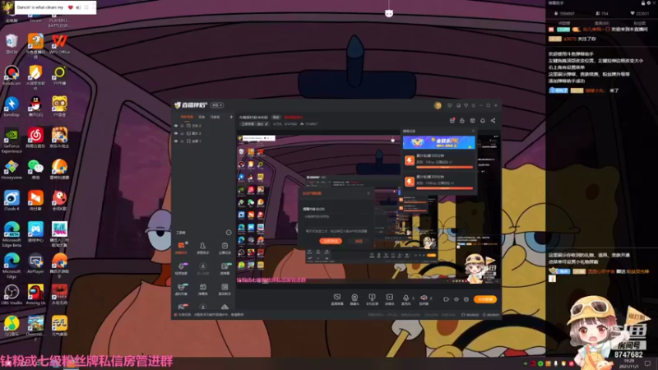
Task: Click the speaker volume icon in streaming toolbar
Action: [x=424, y=299]
